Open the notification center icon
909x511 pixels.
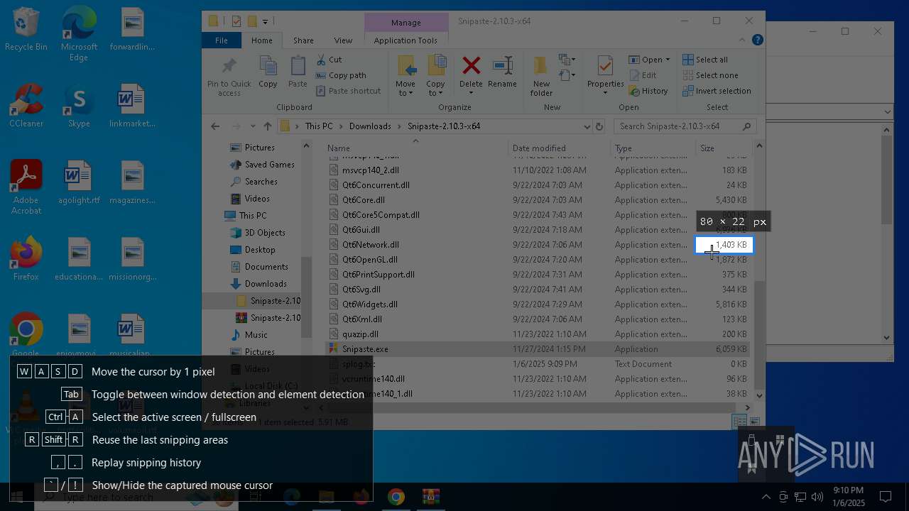tap(886, 497)
